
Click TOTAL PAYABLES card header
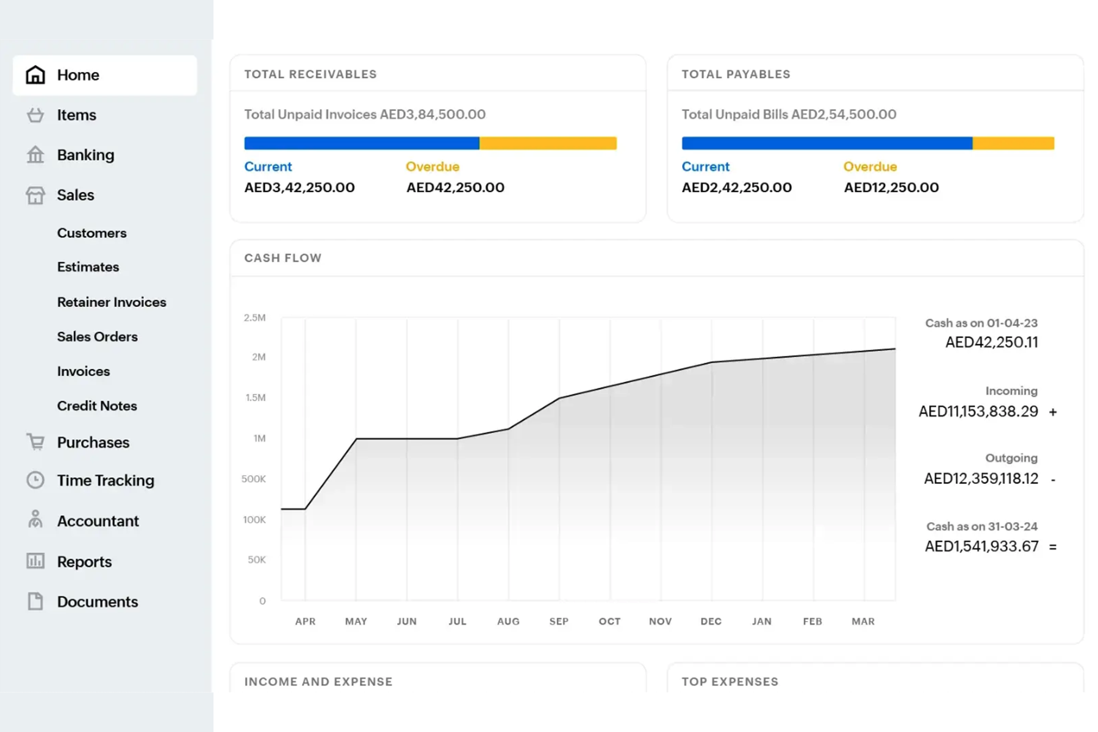pos(736,74)
